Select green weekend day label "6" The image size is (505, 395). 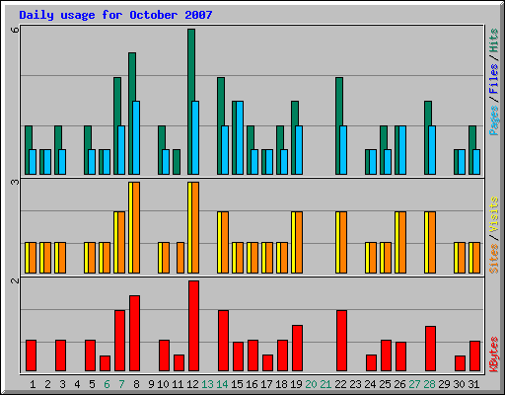[x=107, y=384]
